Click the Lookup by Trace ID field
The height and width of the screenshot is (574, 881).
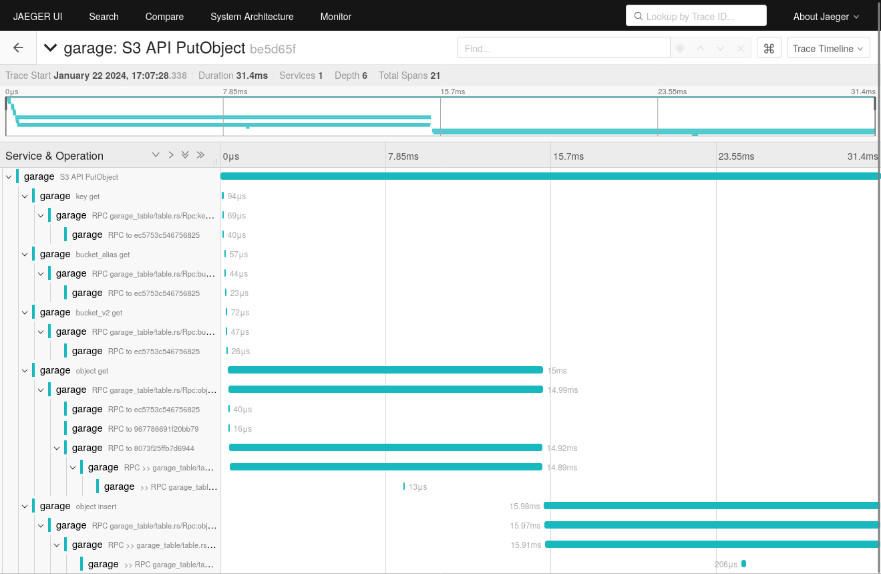coord(696,16)
